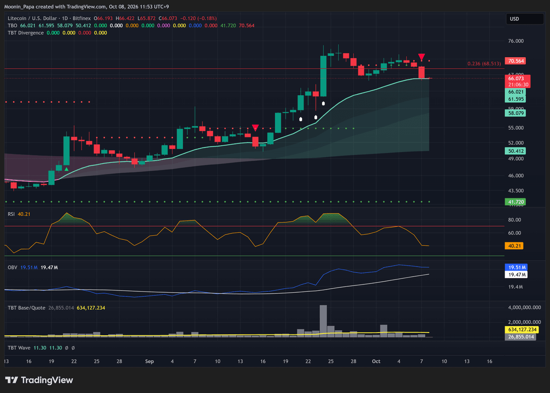Click the RSI pane label
The height and width of the screenshot is (393, 550).
[12, 213]
